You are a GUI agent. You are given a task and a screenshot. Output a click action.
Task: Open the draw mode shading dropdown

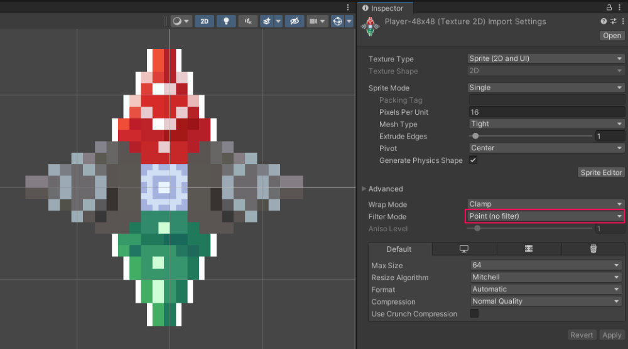click(x=181, y=21)
